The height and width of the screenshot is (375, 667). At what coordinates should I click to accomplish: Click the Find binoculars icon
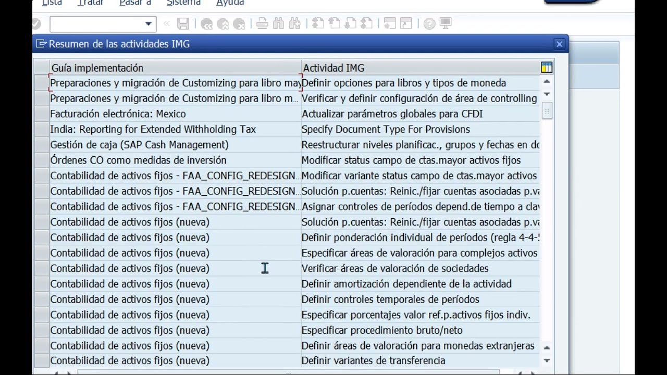pyautogui.click(x=278, y=23)
